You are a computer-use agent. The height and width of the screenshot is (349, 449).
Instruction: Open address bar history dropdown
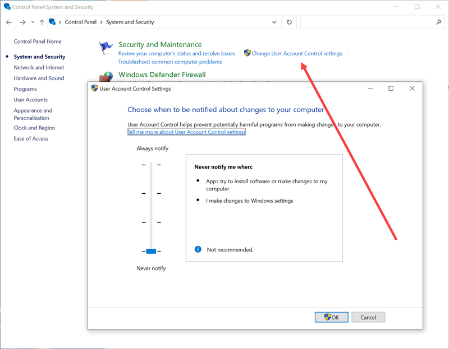tap(274, 22)
